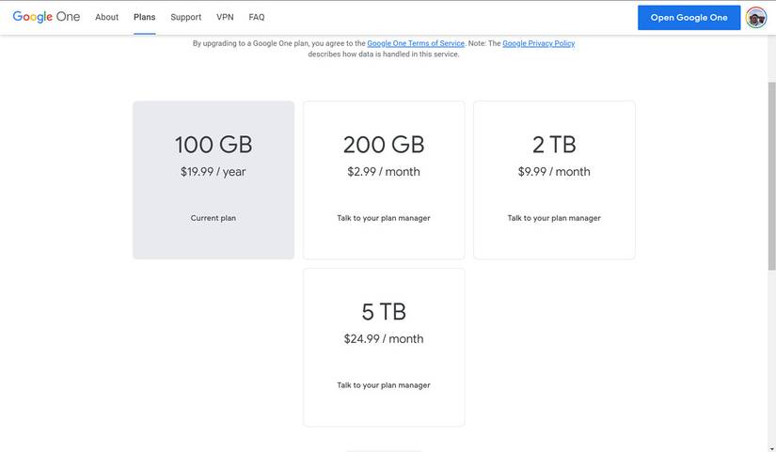Select the Plans tab

145,17
